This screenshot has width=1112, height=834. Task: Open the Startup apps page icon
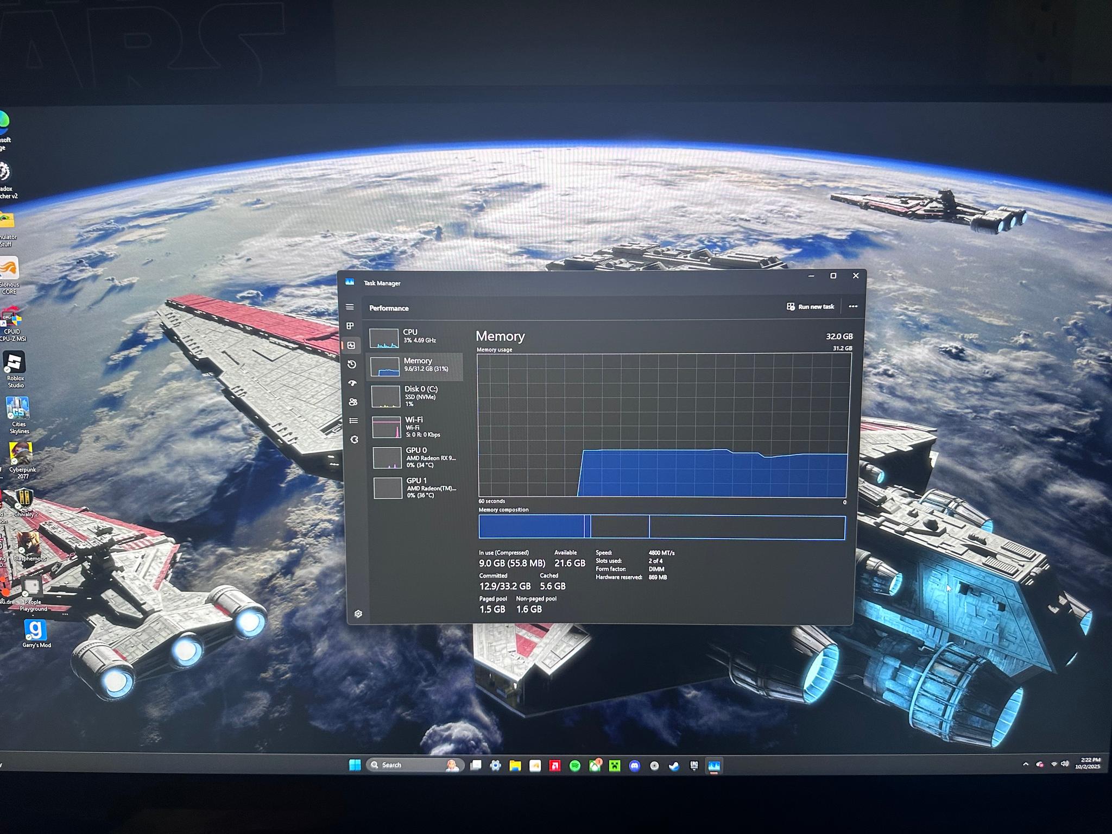pos(352,383)
